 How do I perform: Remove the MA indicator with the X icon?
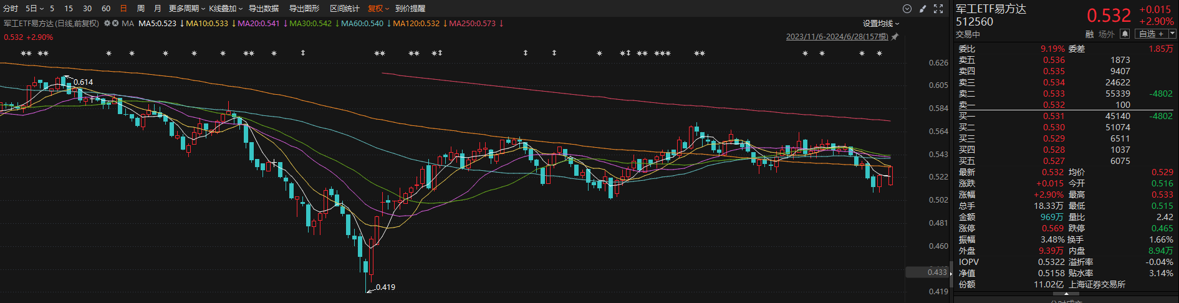pos(115,24)
